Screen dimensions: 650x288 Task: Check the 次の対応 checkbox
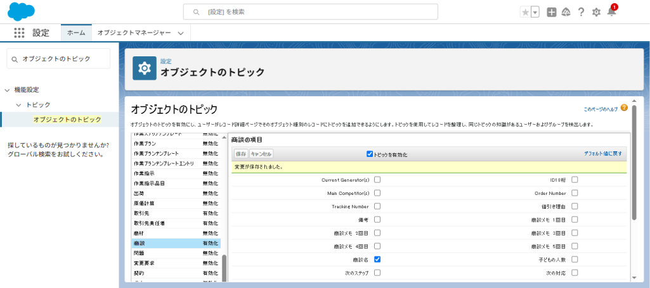point(575,273)
